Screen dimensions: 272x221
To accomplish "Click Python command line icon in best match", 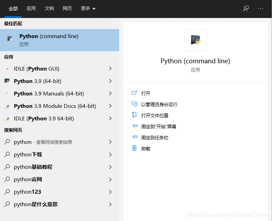I will coord(10,39).
